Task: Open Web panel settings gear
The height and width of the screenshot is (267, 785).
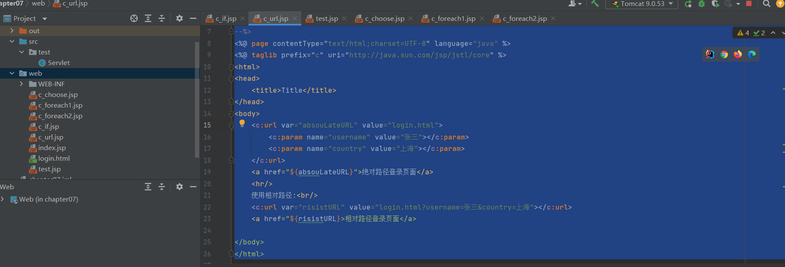Action: click(x=180, y=187)
